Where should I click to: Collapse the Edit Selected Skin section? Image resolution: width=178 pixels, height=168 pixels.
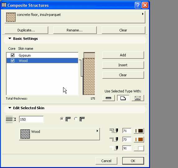click(10, 108)
